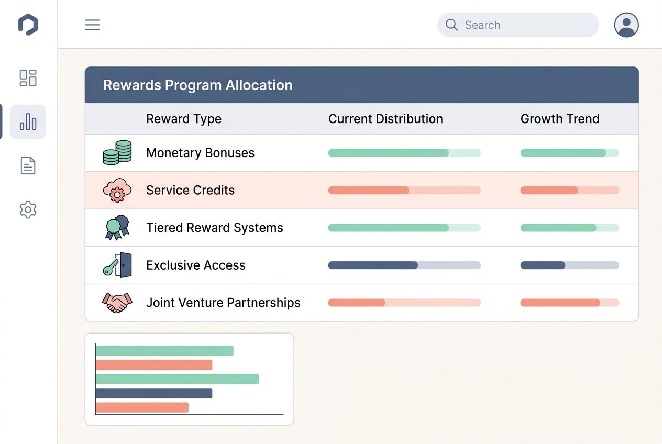Click the search magnifier icon

(451, 25)
